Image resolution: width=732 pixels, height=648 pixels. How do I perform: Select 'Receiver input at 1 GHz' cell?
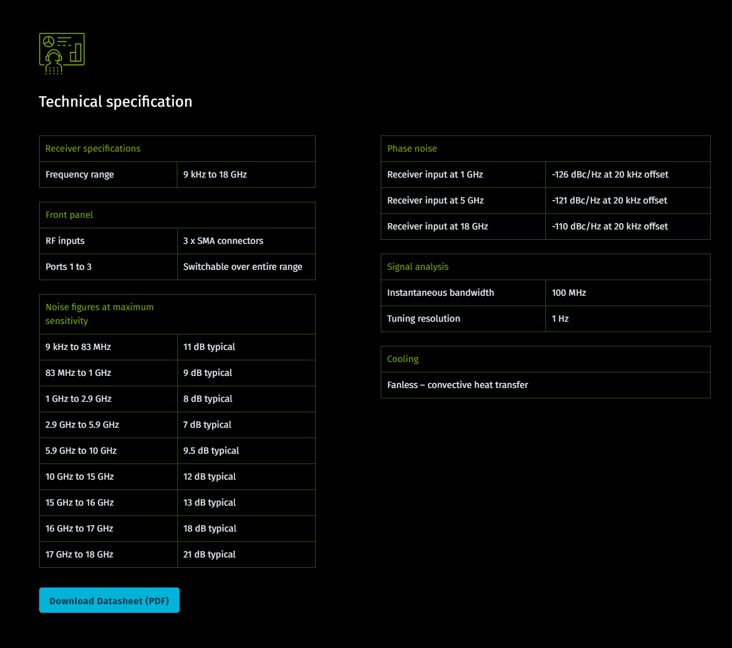tap(463, 175)
